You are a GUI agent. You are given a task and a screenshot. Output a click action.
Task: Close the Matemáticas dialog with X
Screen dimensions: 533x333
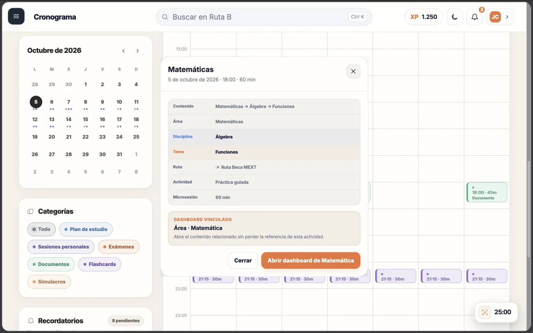click(353, 71)
